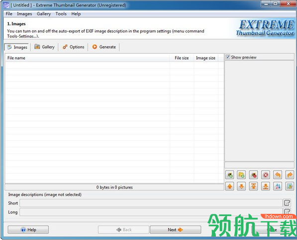The width and height of the screenshot is (297, 240).
Task: Maximize the window
Action: tap(276, 3)
